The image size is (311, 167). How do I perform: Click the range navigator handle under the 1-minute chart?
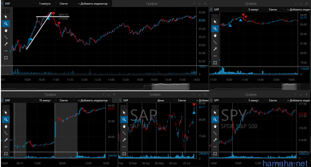click(x=171, y=86)
